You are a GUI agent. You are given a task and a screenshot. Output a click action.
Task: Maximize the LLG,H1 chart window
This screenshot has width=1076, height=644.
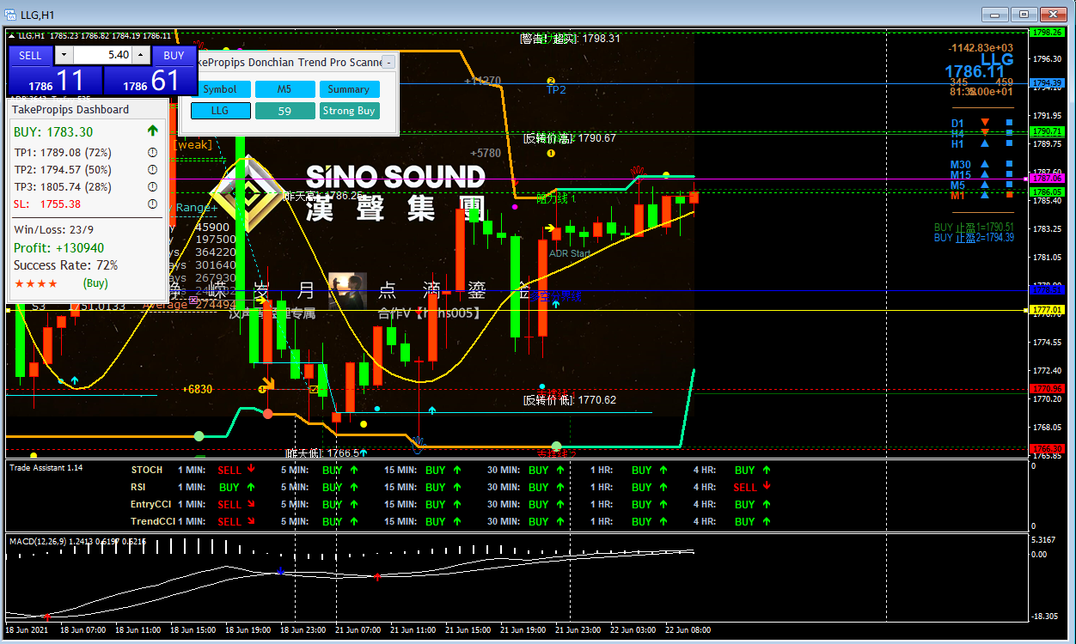pos(1024,14)
